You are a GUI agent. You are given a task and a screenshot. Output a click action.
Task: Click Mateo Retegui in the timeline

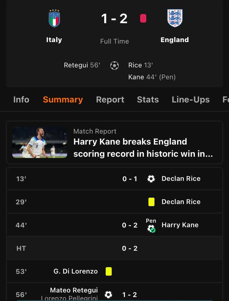point(74,290)
